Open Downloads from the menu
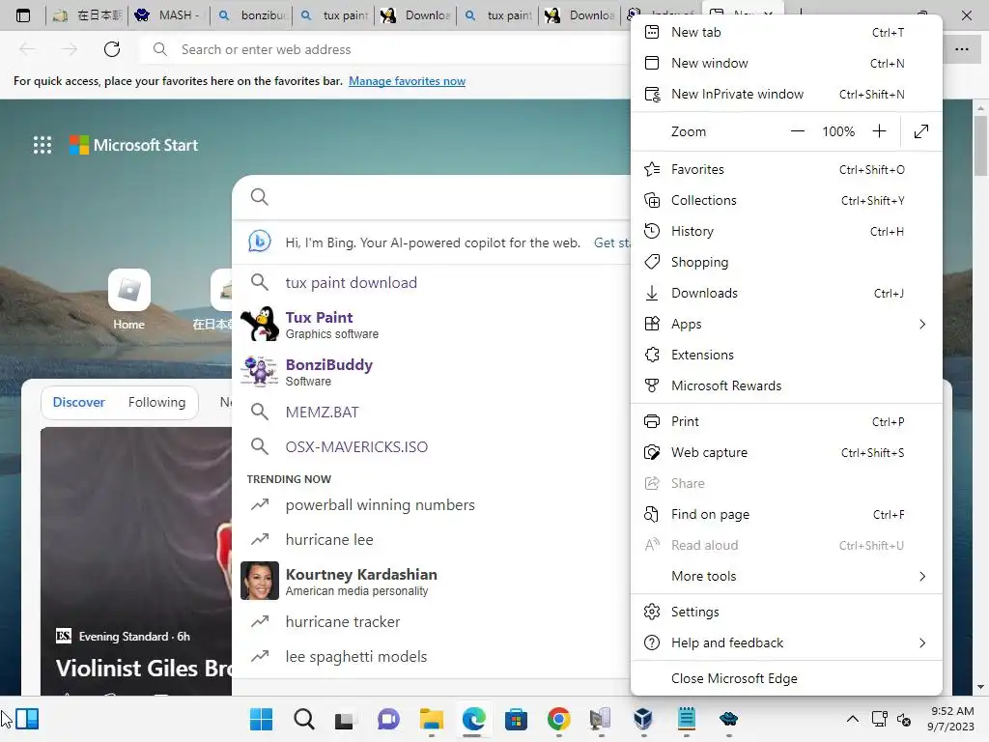 [786, 293]
